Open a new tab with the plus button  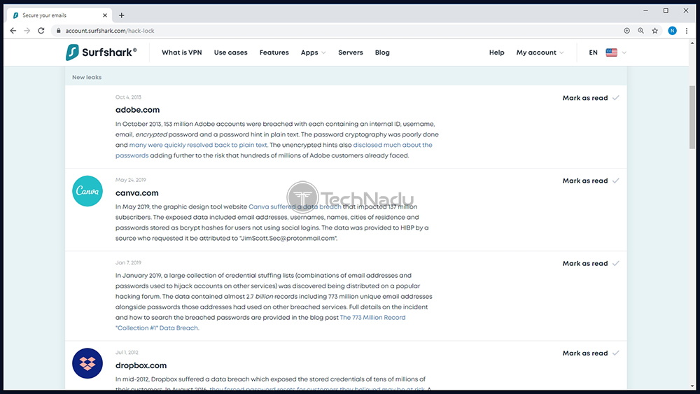click(x=121, y=15)
